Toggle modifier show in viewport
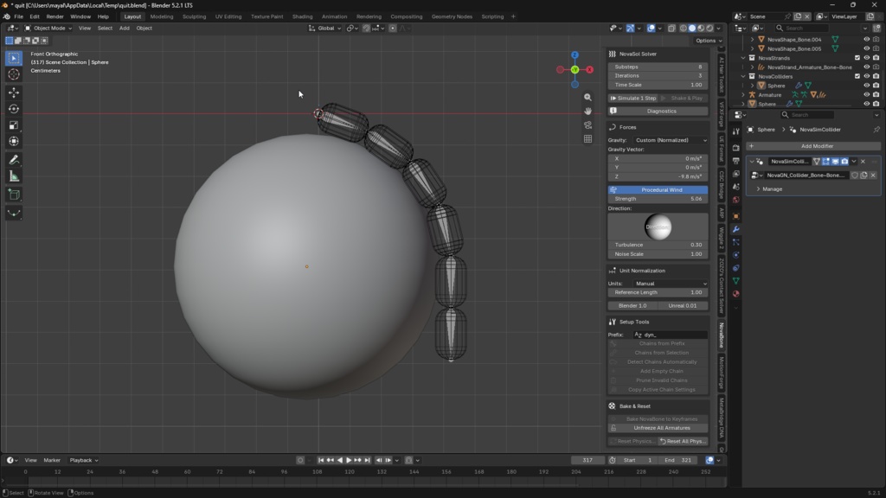The width and height of the screenshot is (886, 498). [835, 162]
